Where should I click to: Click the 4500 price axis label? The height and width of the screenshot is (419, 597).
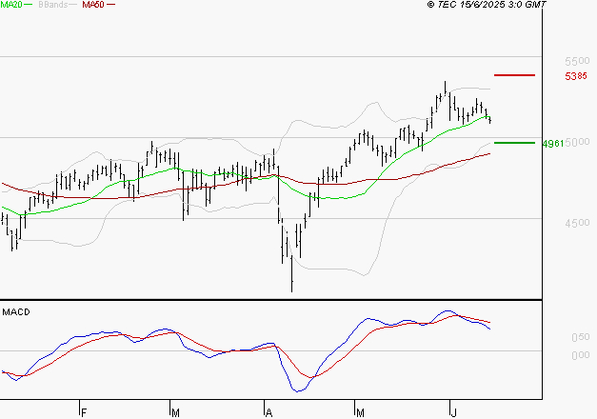pyautogui.click(x=577, y=223)
